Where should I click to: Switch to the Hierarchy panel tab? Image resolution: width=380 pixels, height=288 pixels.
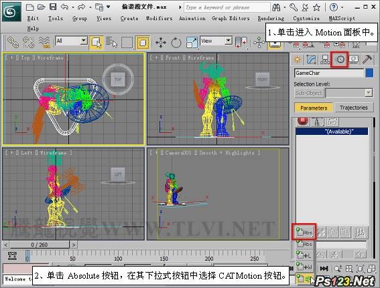[325, 59]
